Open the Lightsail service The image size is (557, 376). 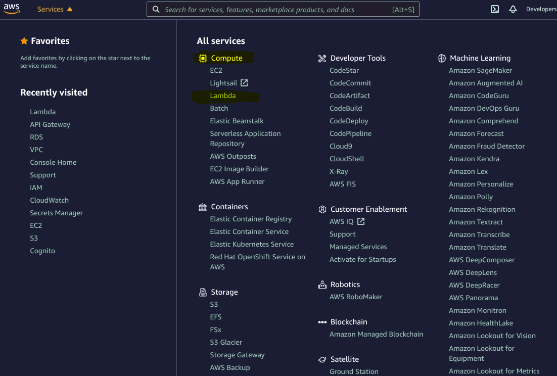(x=223, y=83)
